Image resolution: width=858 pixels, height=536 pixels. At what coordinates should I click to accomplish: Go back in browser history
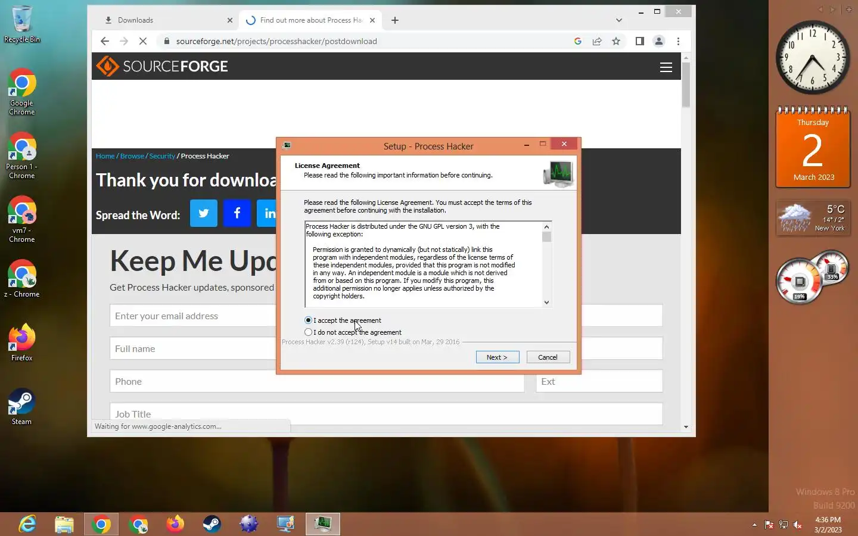point(105,41)
